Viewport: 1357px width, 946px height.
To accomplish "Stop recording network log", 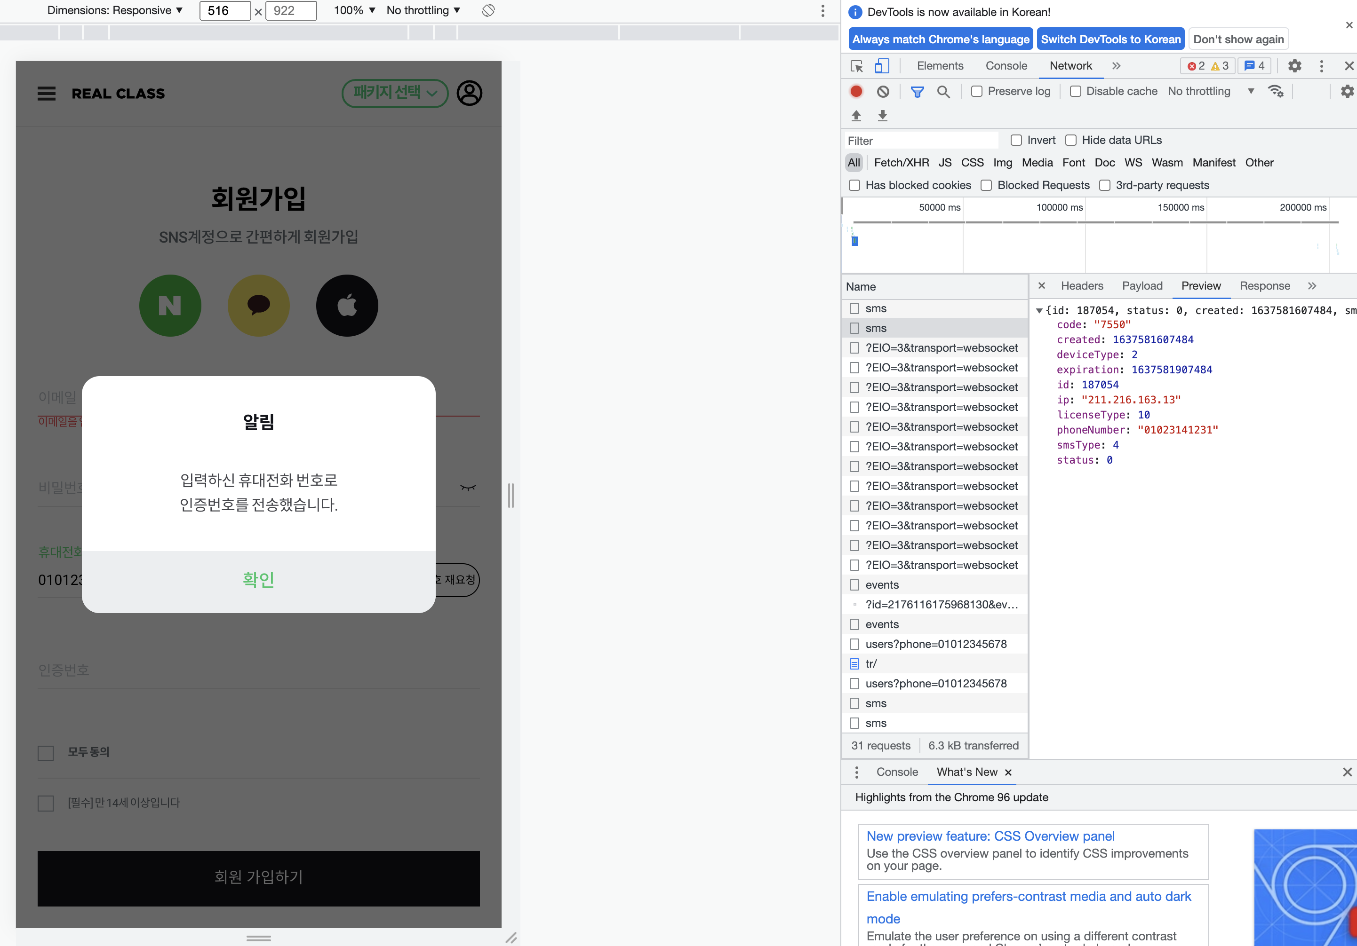I will (856, 92).
